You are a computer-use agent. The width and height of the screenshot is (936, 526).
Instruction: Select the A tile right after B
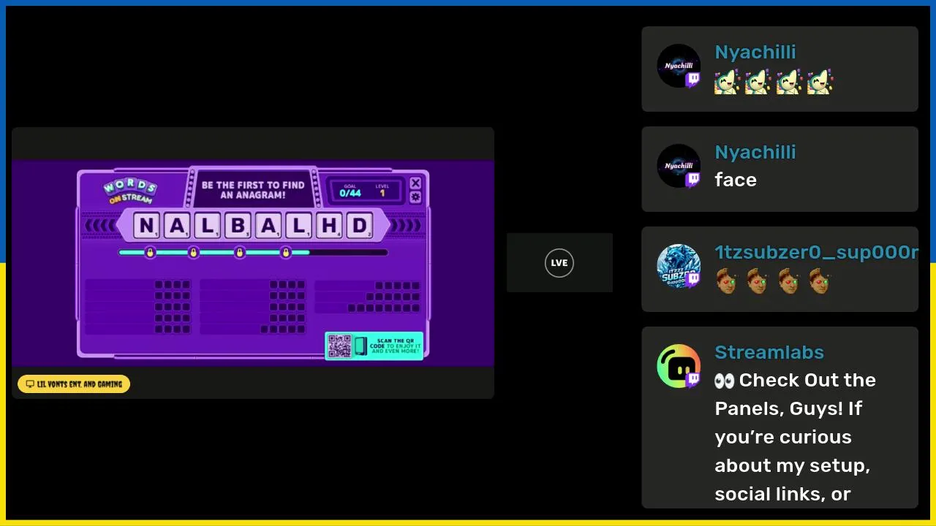268,226
